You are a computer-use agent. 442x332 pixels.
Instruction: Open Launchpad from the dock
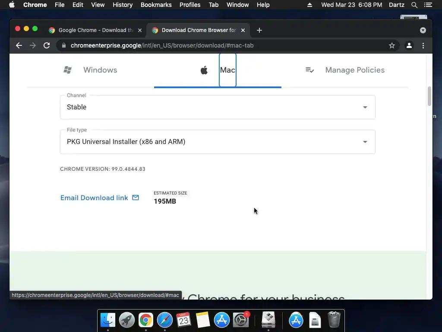pyautogui.click(x=127, y=320)
